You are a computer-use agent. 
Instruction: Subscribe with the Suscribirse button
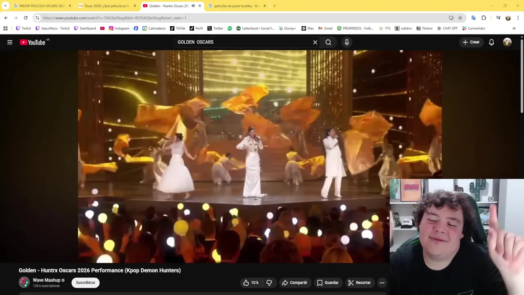[86, 283]
